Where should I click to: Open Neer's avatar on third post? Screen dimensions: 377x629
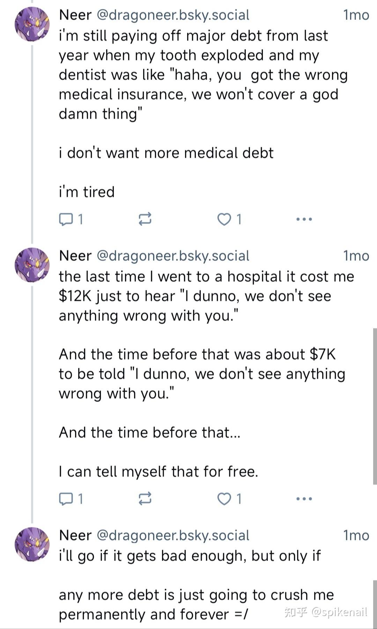click(x=32, y=545)
